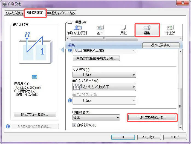This screenshot has height=144, width=191.
Task: Click the settings vertical scrollbar thumb
Action: [x=180, y=106]
